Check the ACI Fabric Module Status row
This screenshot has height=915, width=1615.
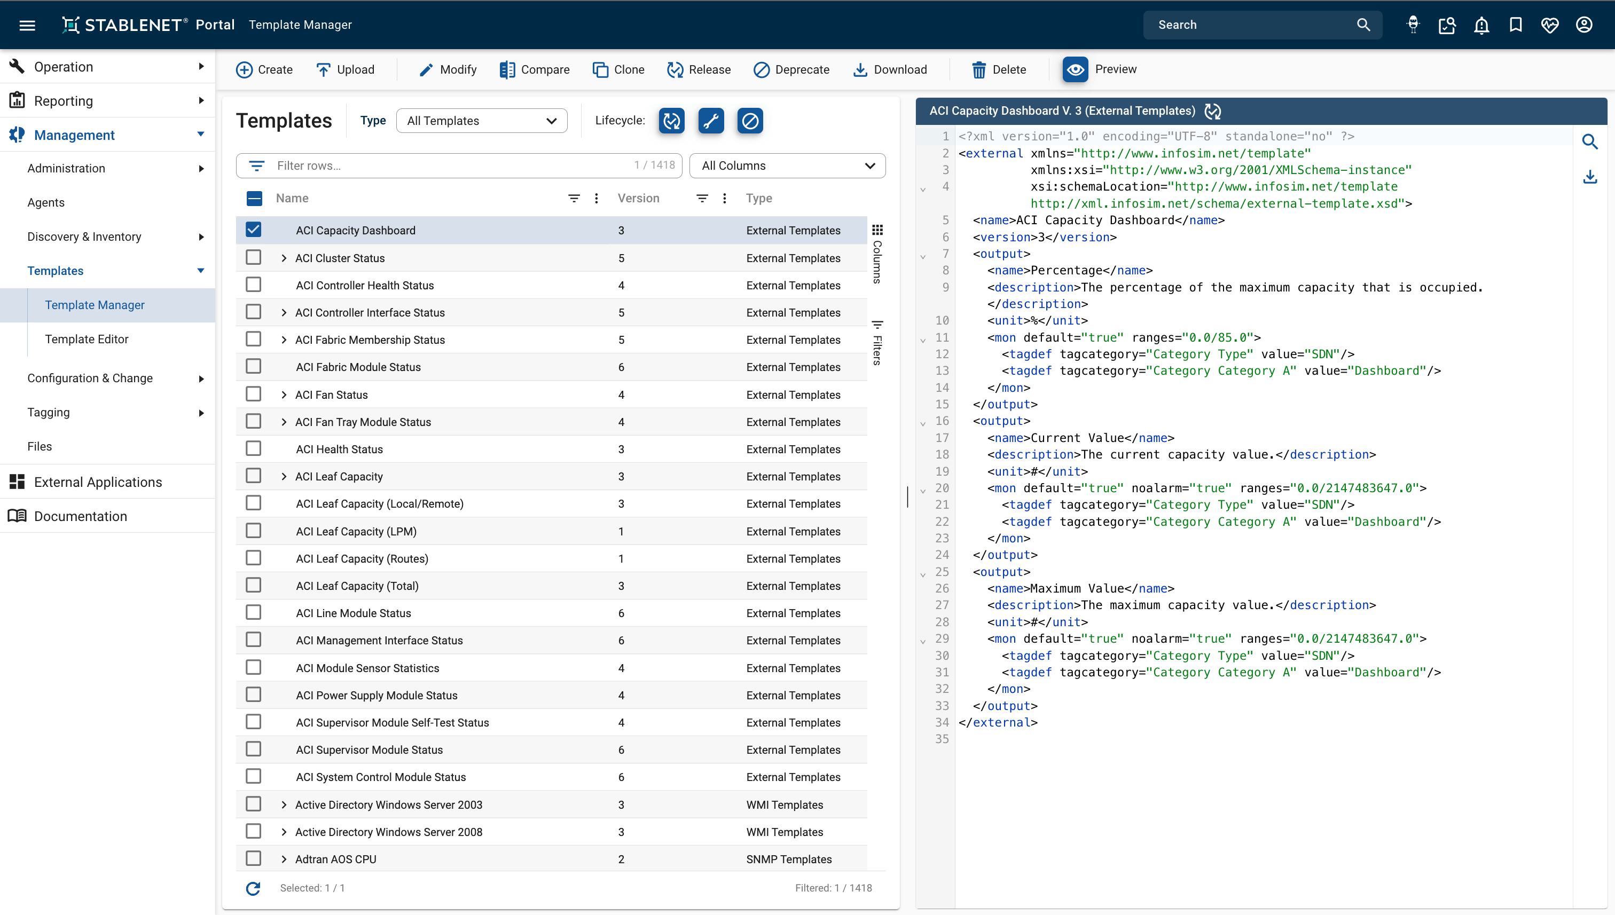(x=253, y=366)
